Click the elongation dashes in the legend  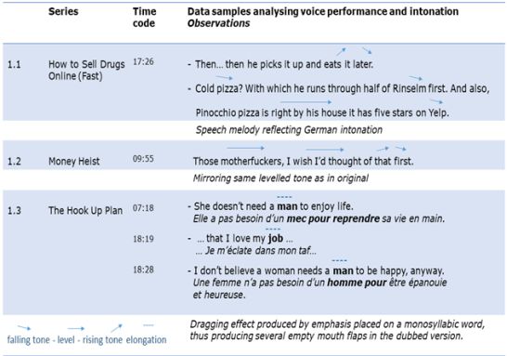(x=149, y=325)
